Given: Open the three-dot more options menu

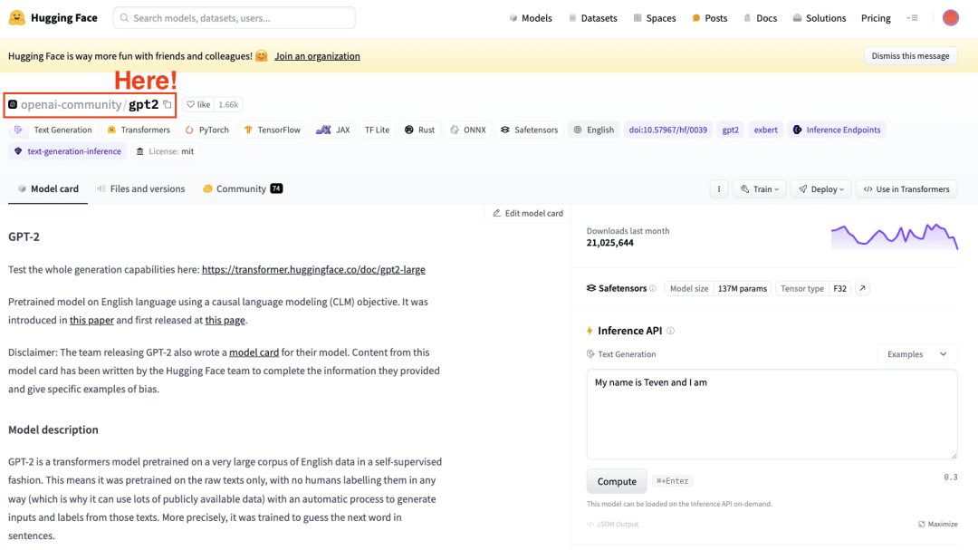Looking at the screenshot, I should pyautogui.click(x=718, y=189).
